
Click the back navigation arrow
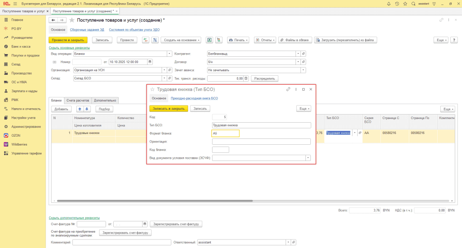click(x=53, y=20)
